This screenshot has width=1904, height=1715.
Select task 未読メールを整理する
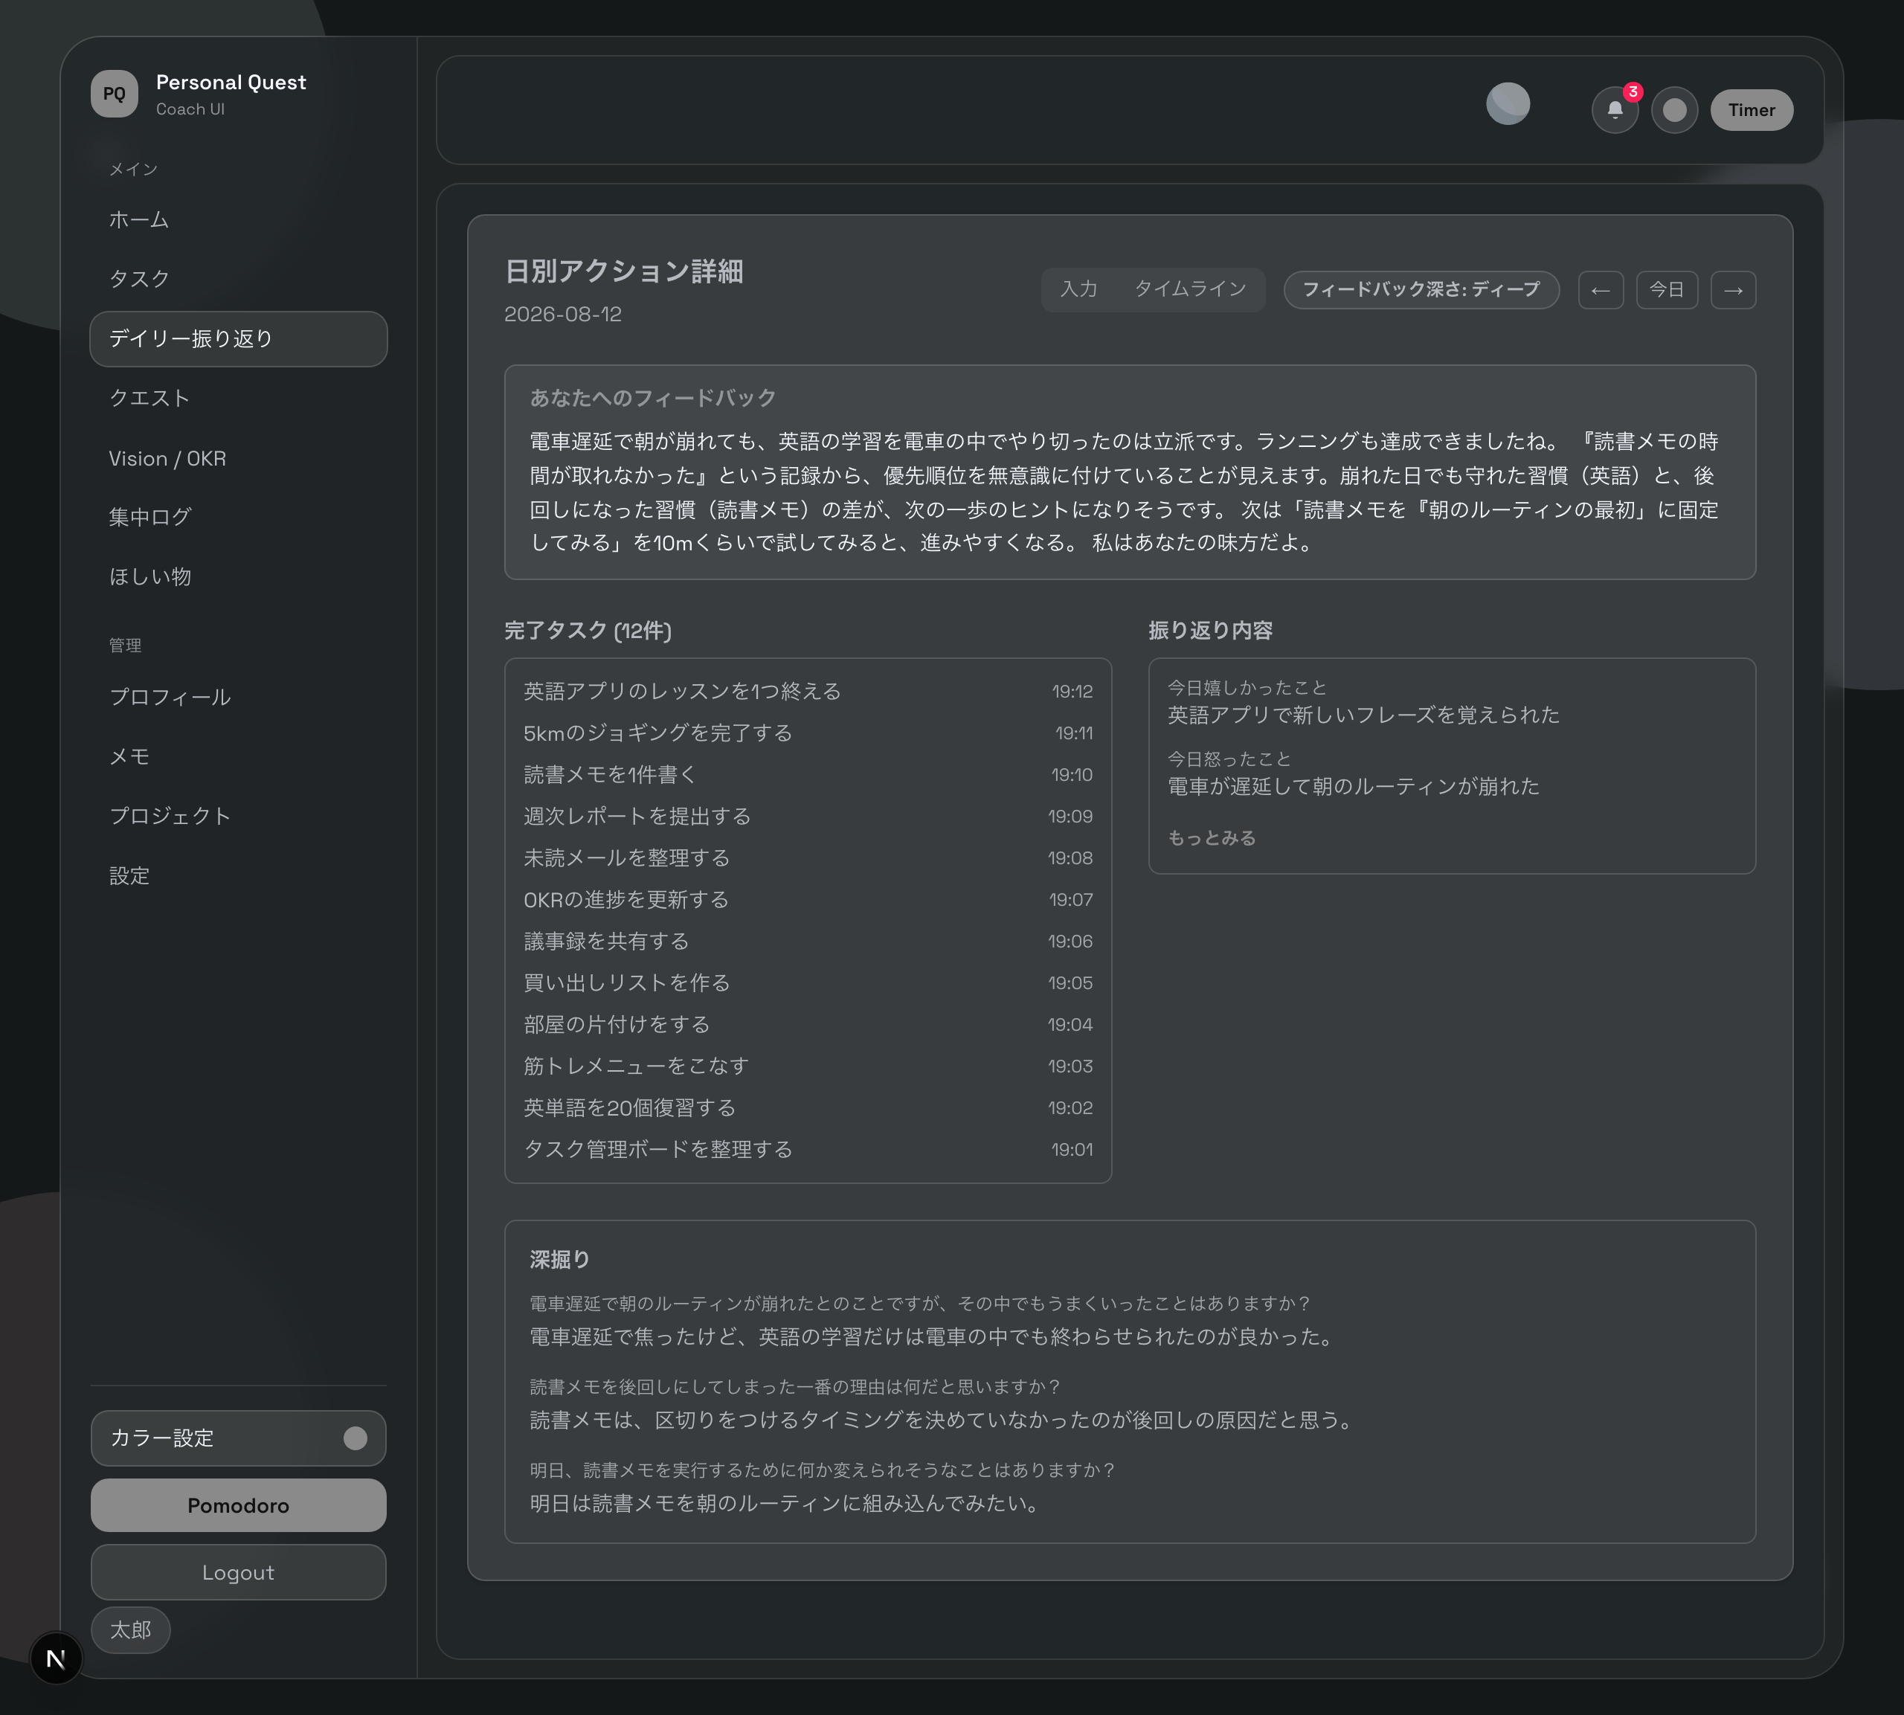[808, 857]
